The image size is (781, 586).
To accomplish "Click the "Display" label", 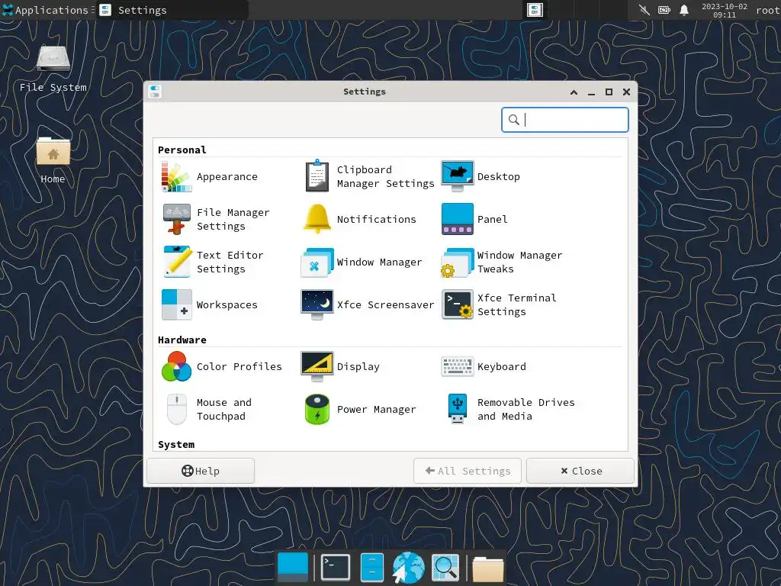I will 358,366.
